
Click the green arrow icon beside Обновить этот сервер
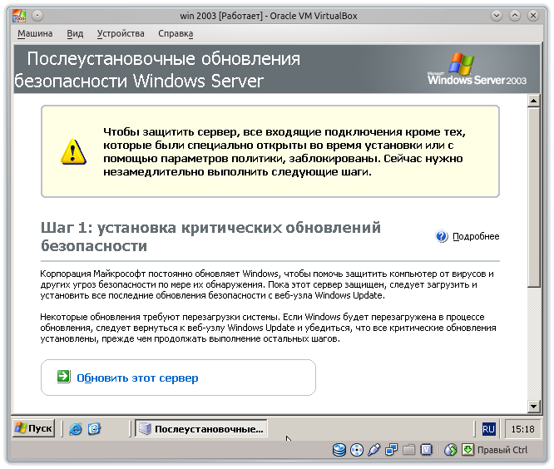click(63, 377)
